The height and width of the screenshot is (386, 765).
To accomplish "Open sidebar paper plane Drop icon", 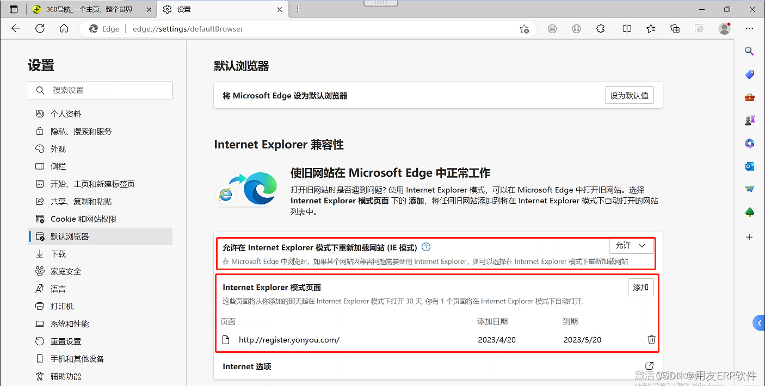I will click(749, 189).
